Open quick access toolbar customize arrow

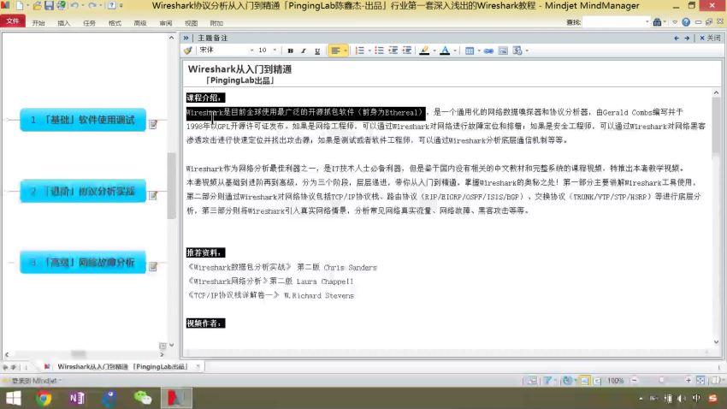tap(121, 6)
